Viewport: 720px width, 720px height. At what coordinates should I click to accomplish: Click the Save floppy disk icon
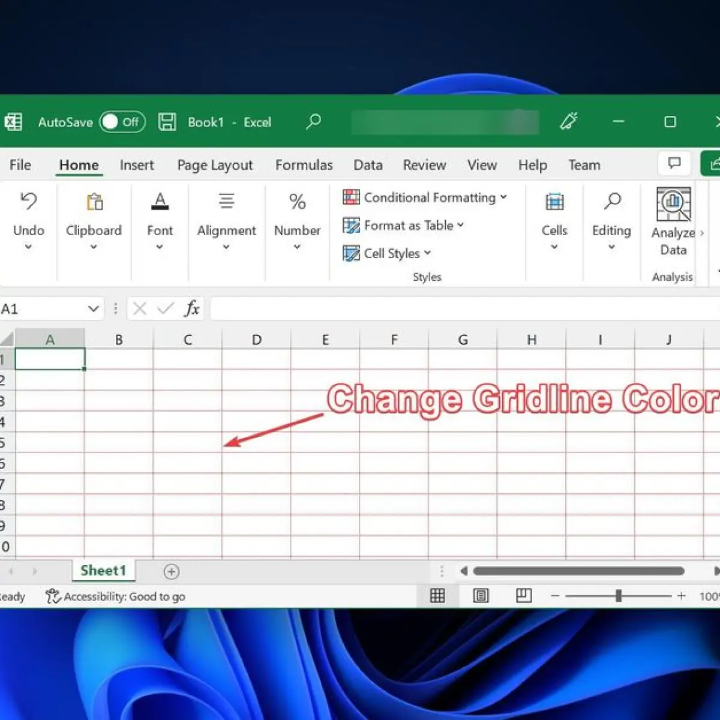click(167, 122)
